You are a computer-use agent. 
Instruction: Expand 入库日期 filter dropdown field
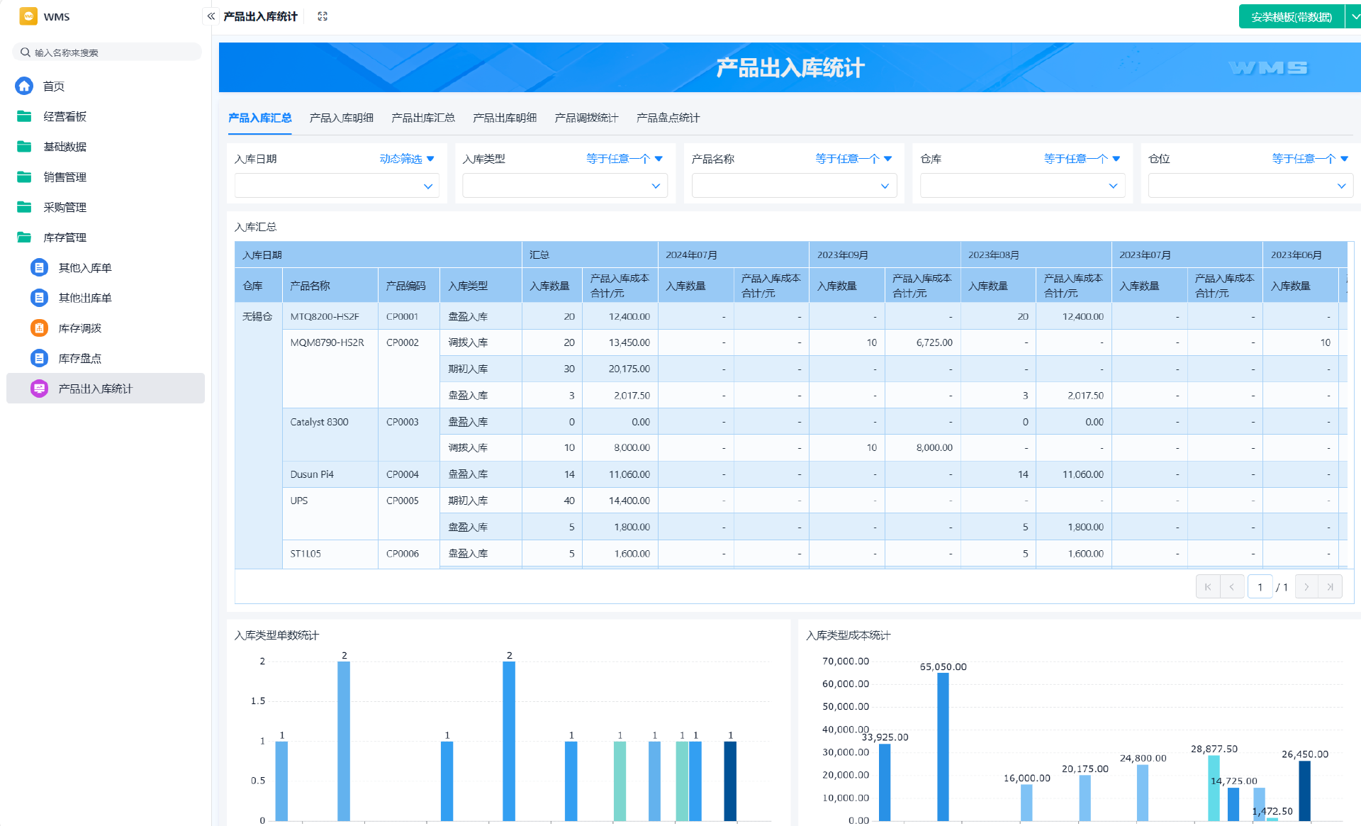337,186
